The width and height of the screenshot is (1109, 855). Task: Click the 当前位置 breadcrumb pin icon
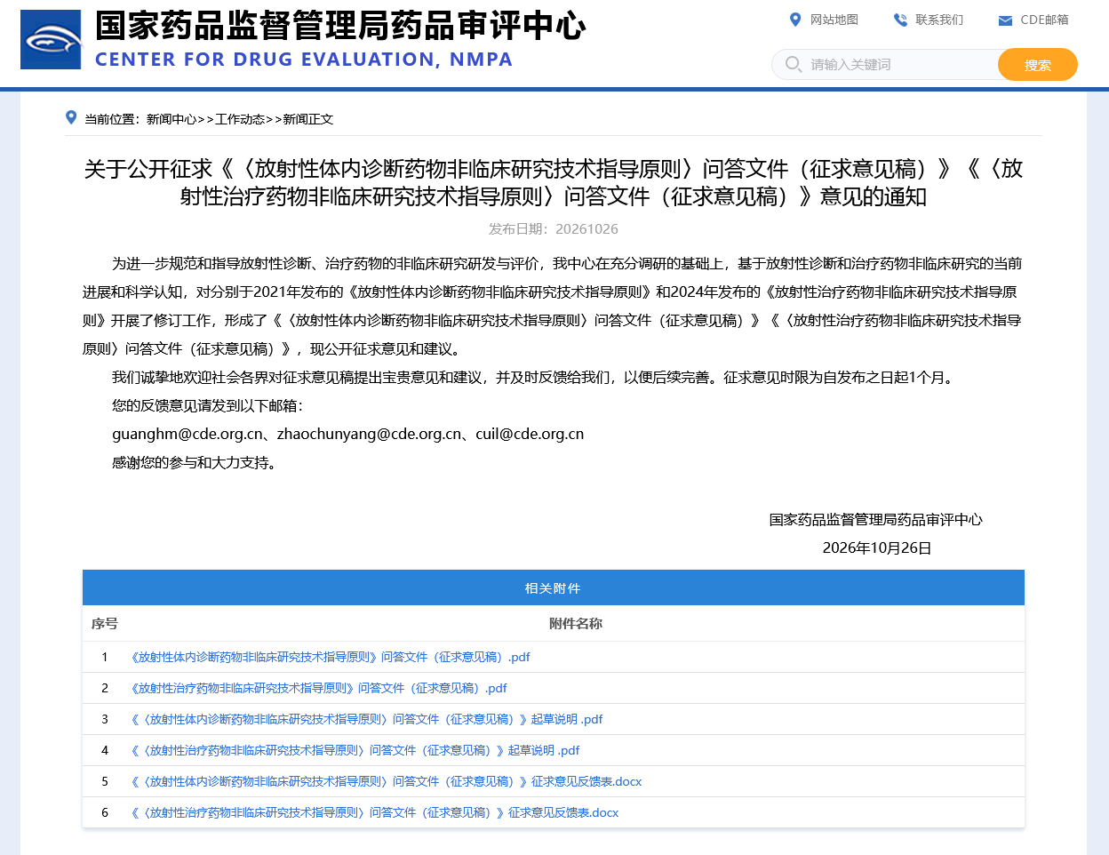[71, 117]
